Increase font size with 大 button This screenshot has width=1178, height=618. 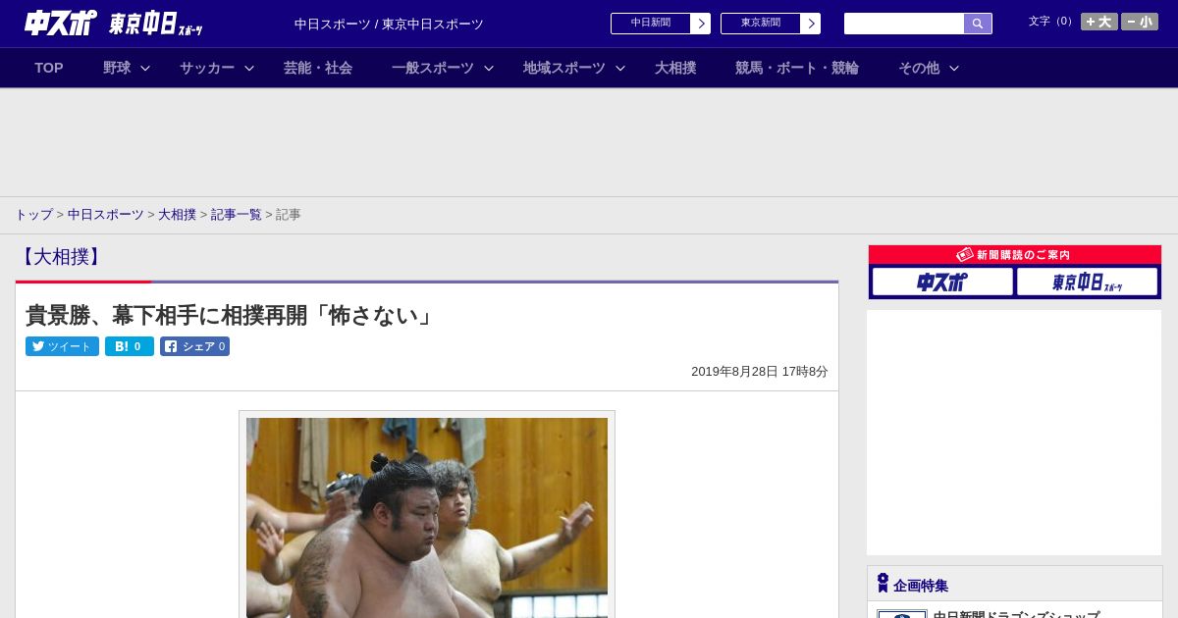pyautogui.click(x=1098, y=22)
